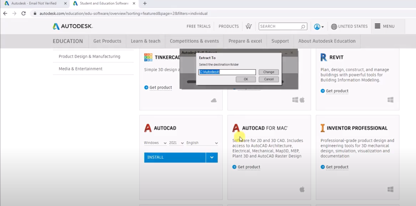Click the AutoCAD red A logo
Image resolution: width=416 pixels, height=206 pixels.
tap(148, 128)
